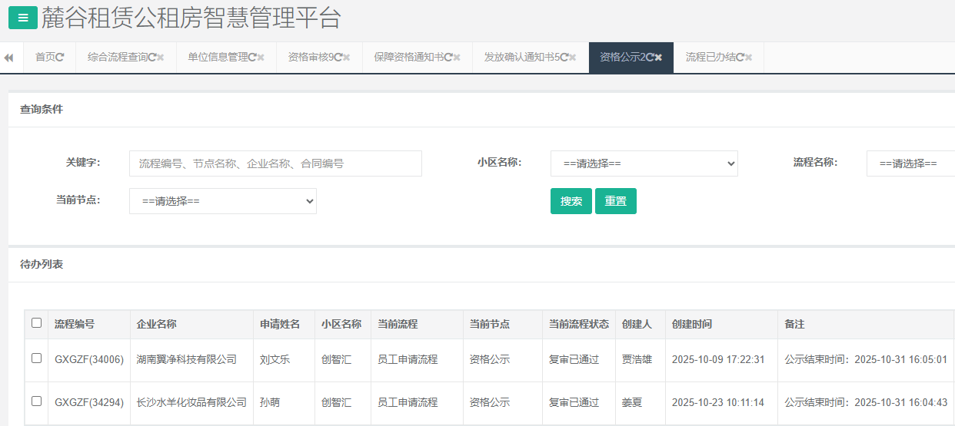Click the tab bar scroll-left double arrow

pyautogui.click(x=9, y=58)
